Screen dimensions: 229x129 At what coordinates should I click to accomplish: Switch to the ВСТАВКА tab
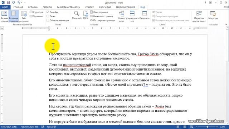pyautogui.click(x=33, y=7)
